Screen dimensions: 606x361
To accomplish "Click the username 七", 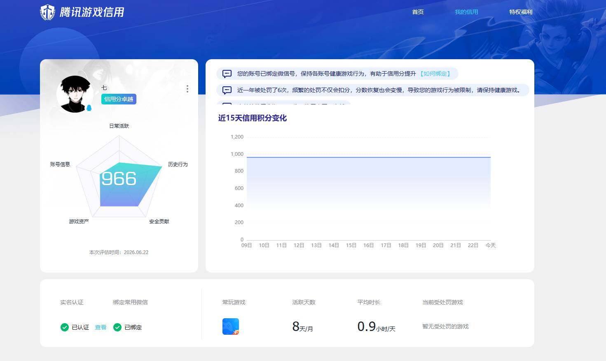I will [104, 88].
